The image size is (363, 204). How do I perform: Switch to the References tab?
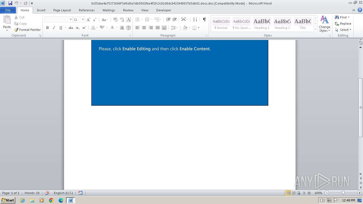pyautogui.click(x=87, y=10)
